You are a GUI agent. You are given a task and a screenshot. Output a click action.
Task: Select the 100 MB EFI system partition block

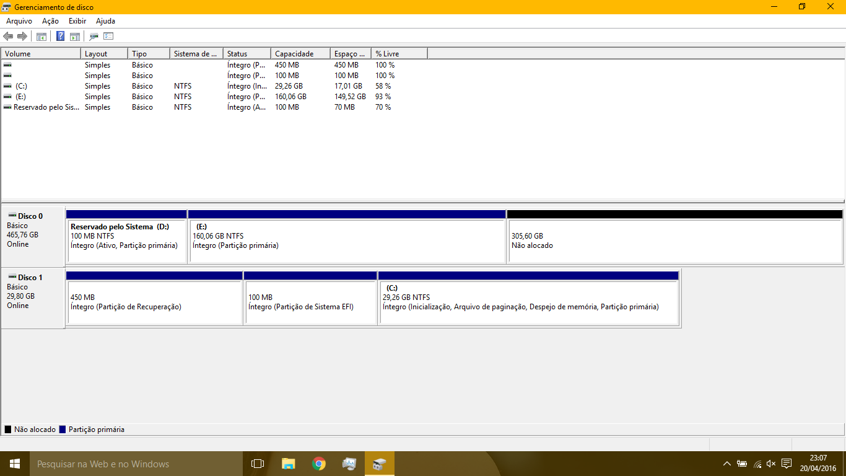[310, 297]
